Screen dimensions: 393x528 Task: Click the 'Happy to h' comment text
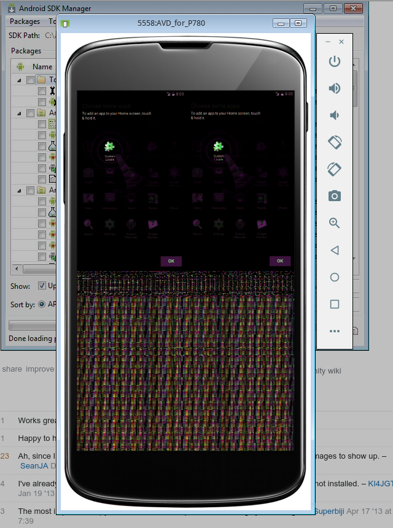(37, 438)
